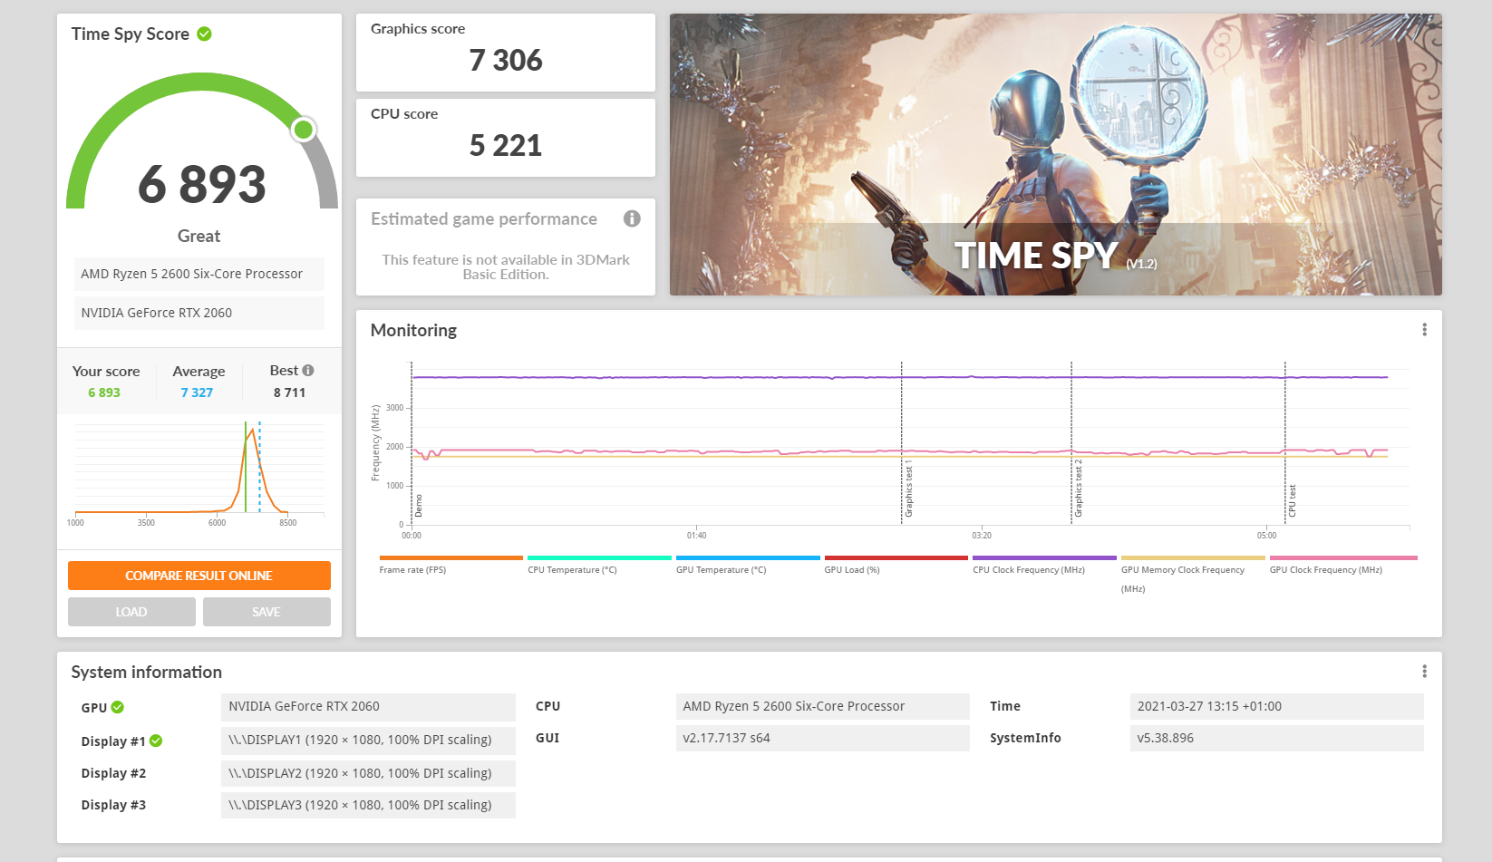Click the Best score value 8 711
Viewport: 1492px width, 862px height.
coord(290,392)
